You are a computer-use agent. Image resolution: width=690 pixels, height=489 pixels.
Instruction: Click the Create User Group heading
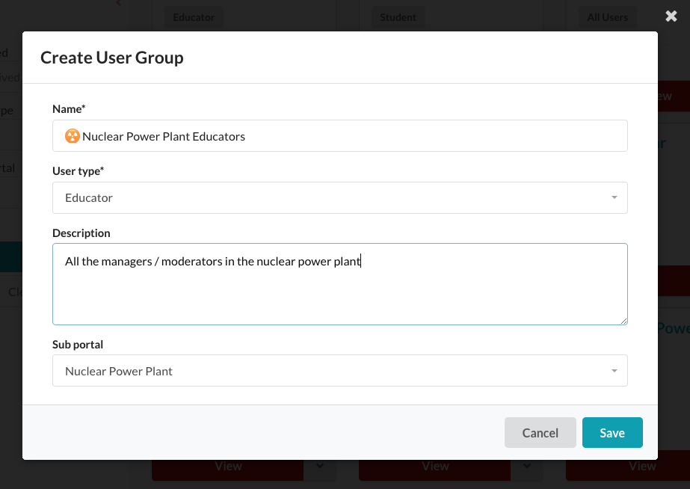click(x=112, y=58)
